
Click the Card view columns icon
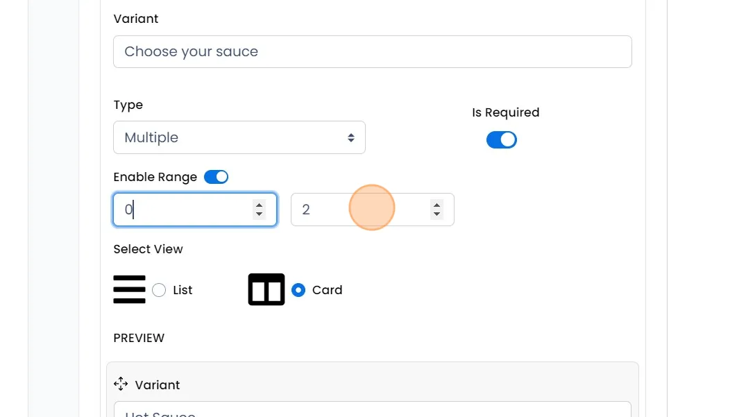(x=266, y=289)
